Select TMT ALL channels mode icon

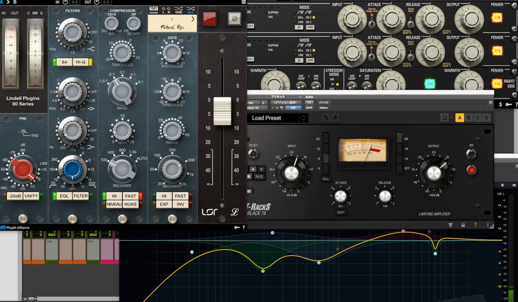click(191, 10)
